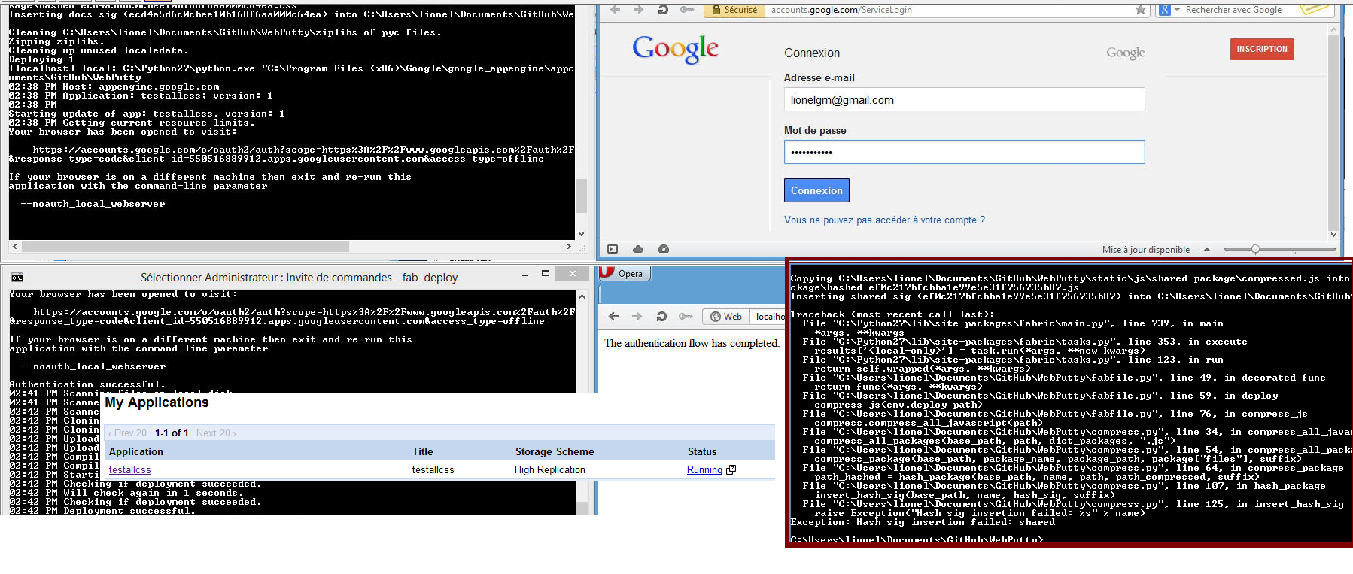The height and width of the screenshot is (574, 1353).
Task: Go back in the Google login browser
Action: click(616, 10)
